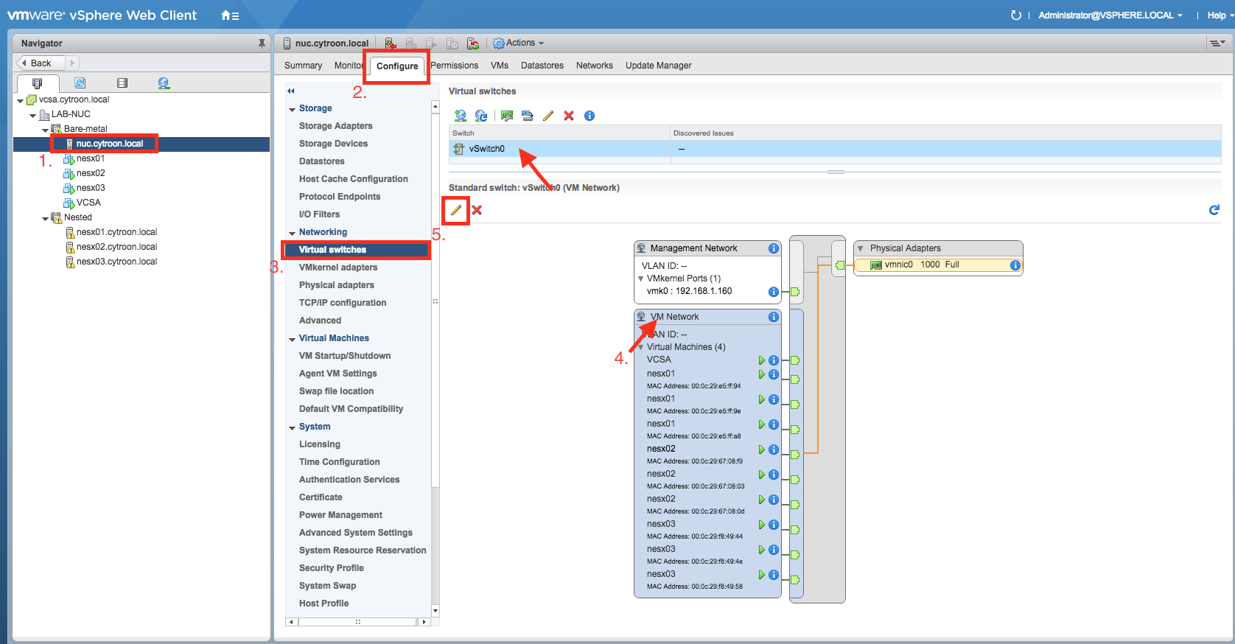Image resolution: width=1235 pixels, height=644 pixels.
Task: Switch to the Summary tab
Action: click(x=303, y=66)
